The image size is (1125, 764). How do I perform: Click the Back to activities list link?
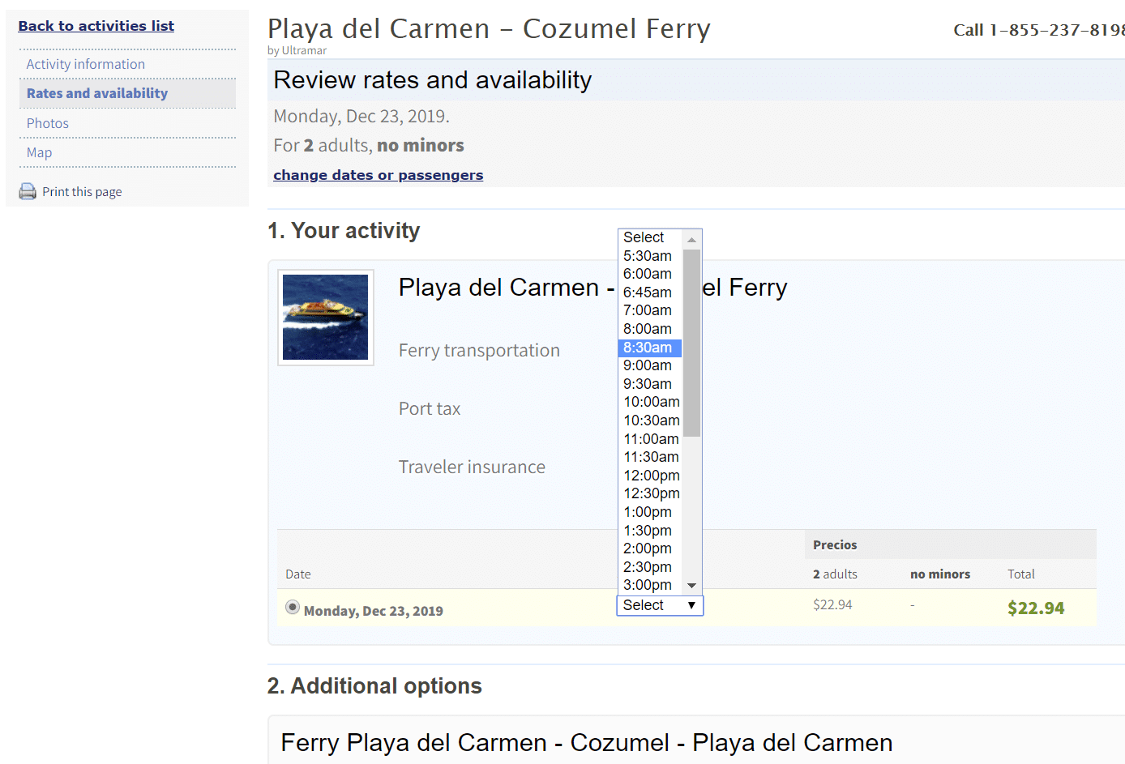pyautogui.click(x=96, y=26)
